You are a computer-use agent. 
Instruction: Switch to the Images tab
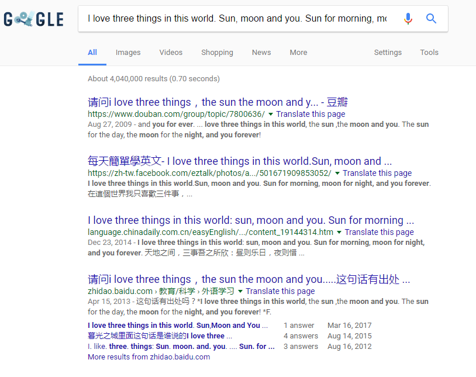[x=128, y=53]
